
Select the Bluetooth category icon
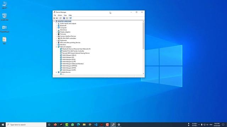pyautogui.click(x=59, y=26)
